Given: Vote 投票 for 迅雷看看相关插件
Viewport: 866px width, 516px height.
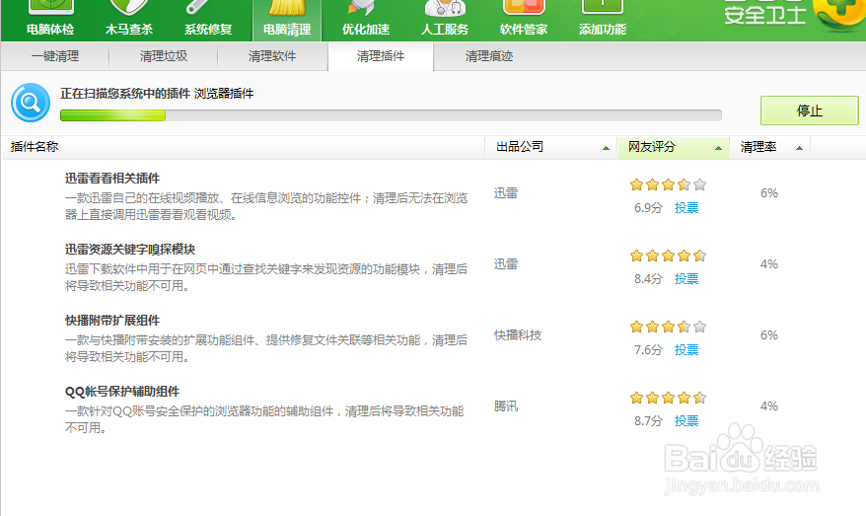Looking at the screenshot, I should [x=686, y=208].
